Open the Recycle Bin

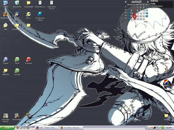[x=17, y=3]
